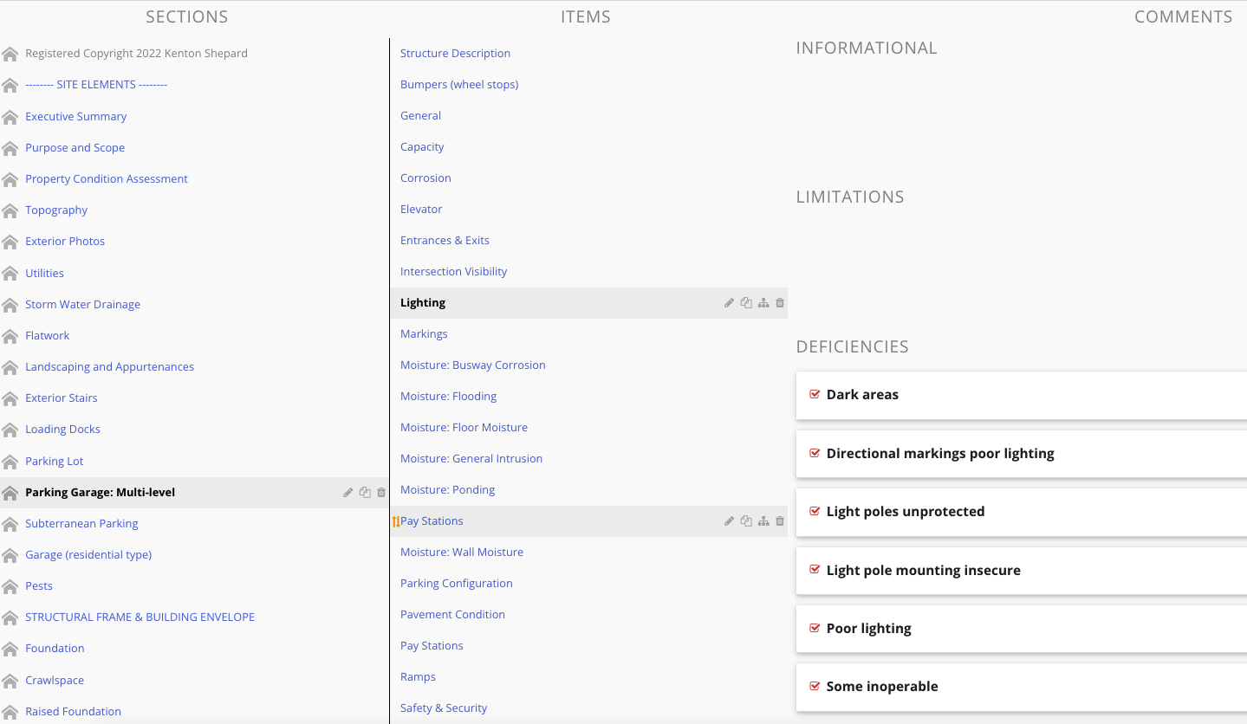Click the house icon beside Executive Summary
Screen dimensions: 1247x724
pos(10,117)
